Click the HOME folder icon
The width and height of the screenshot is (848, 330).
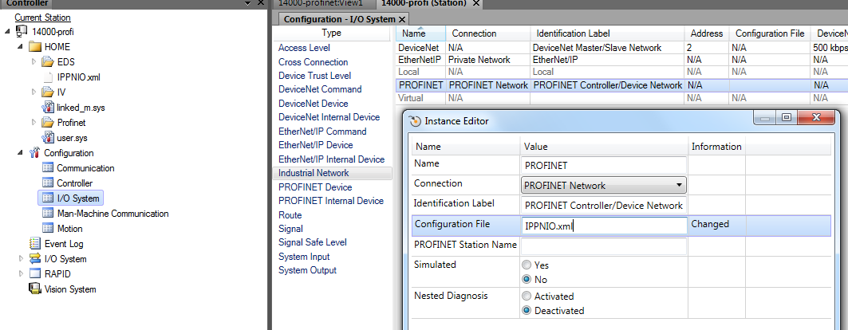pos(34,47)
